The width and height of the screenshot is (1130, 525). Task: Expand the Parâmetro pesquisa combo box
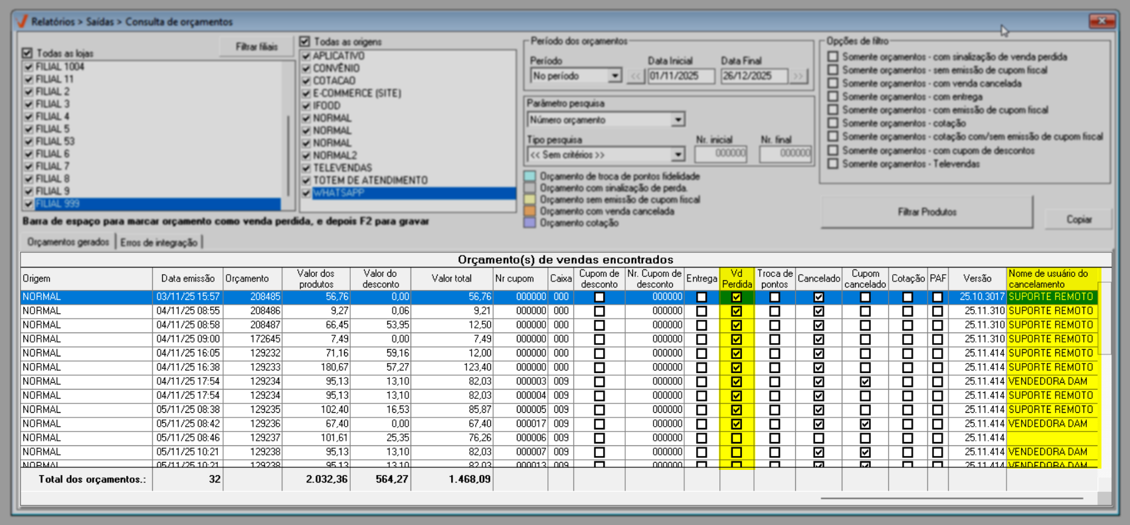[x=677, y=120]
